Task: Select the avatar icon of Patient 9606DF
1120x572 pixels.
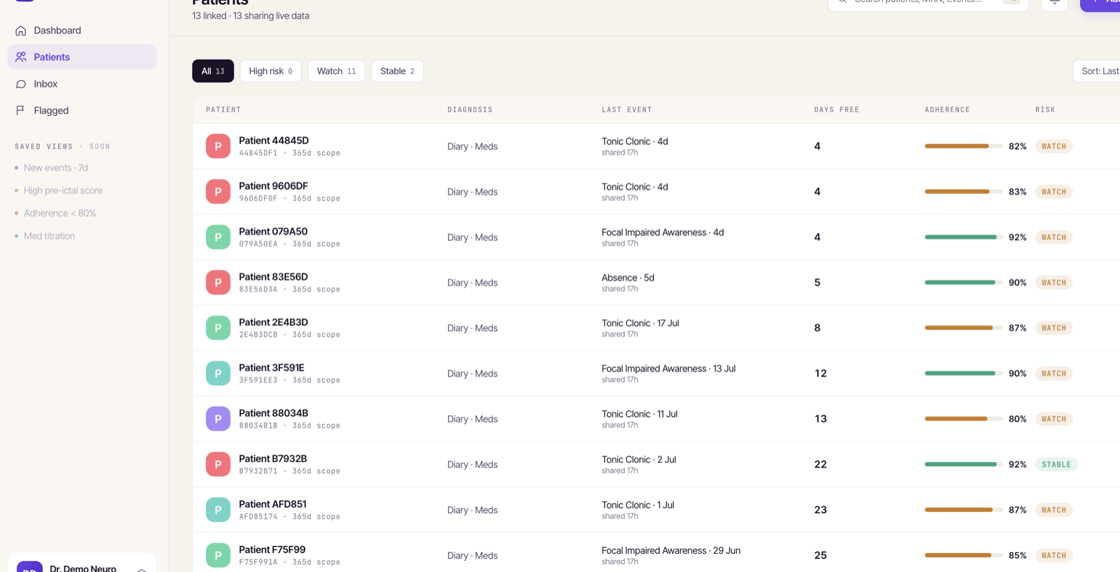Action: point(218,192)
